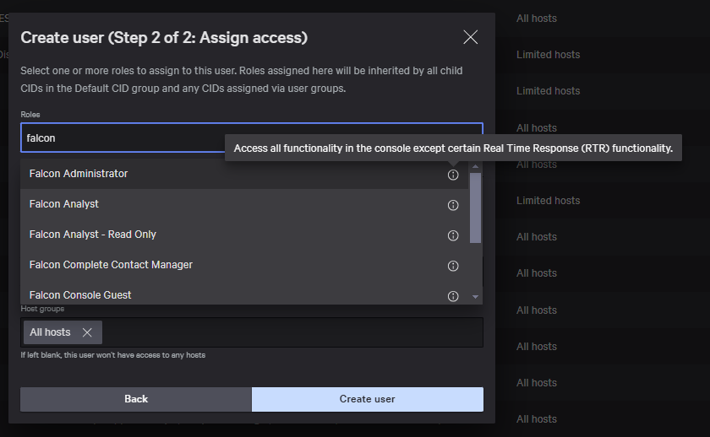This screenshot has width=710, height=437.
Task: Show info for Falcon Administrator role
Action: tap(453, 175)
